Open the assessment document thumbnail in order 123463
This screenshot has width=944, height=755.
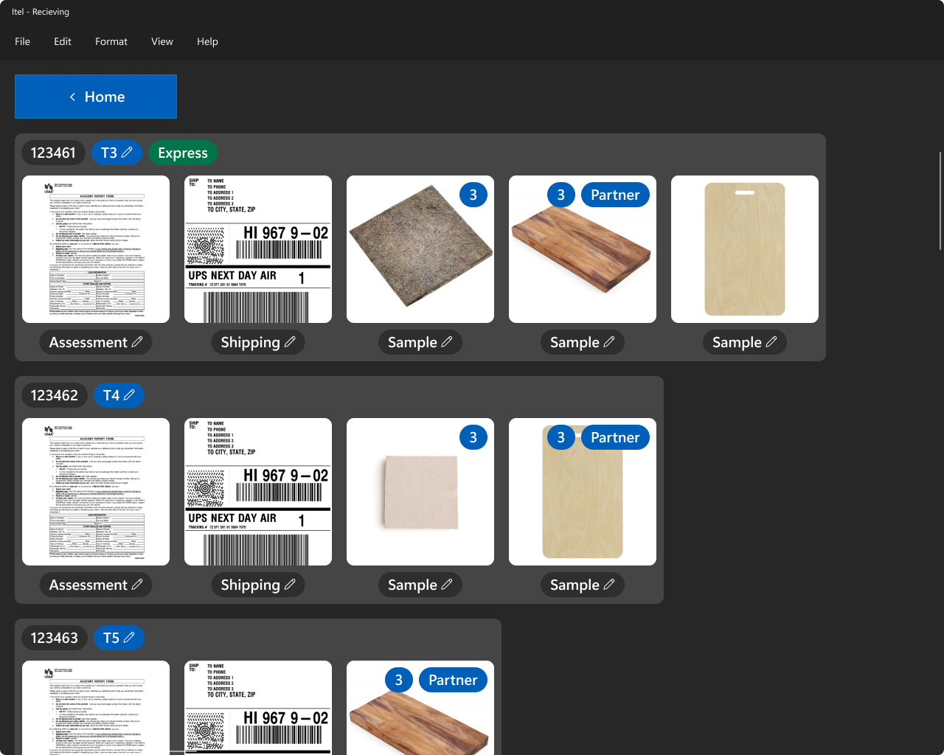pyautogui.click(x=96, y=708)
